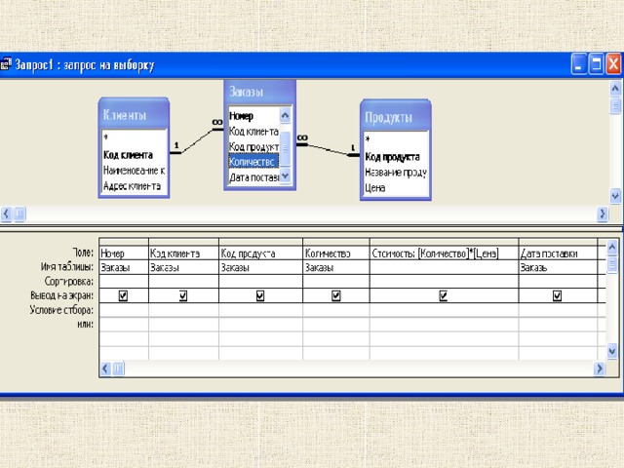This screenshot has height=468, width=624.
Task: Click right arrow of design grid horizontal scrollbar
Action: coord(600,369)
